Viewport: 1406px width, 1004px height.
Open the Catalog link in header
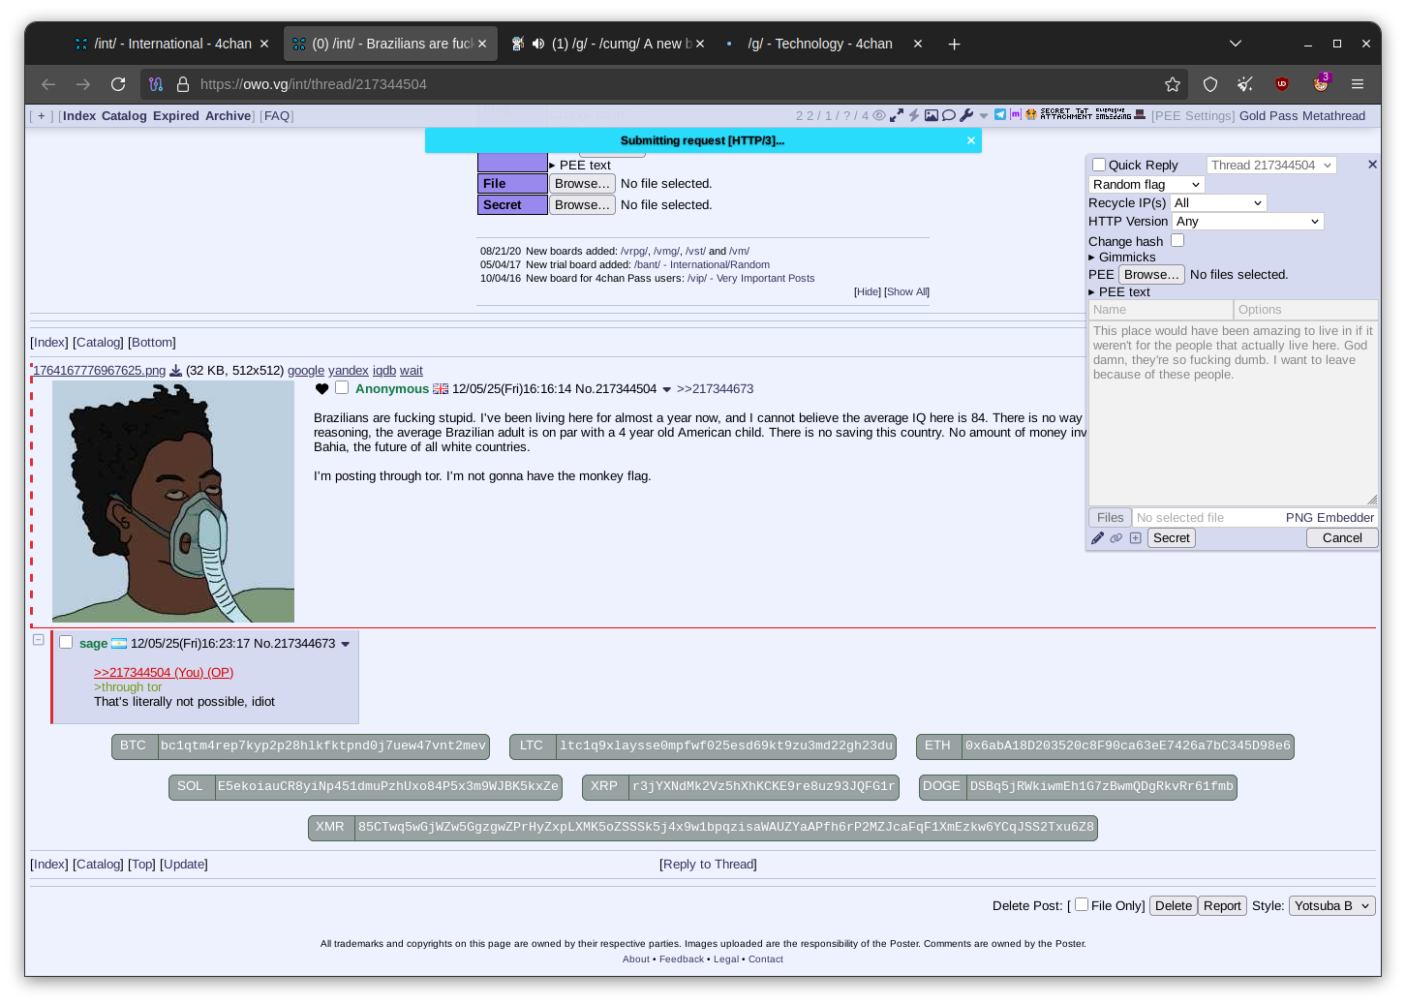pyautogui.click(x=124, y=116)
